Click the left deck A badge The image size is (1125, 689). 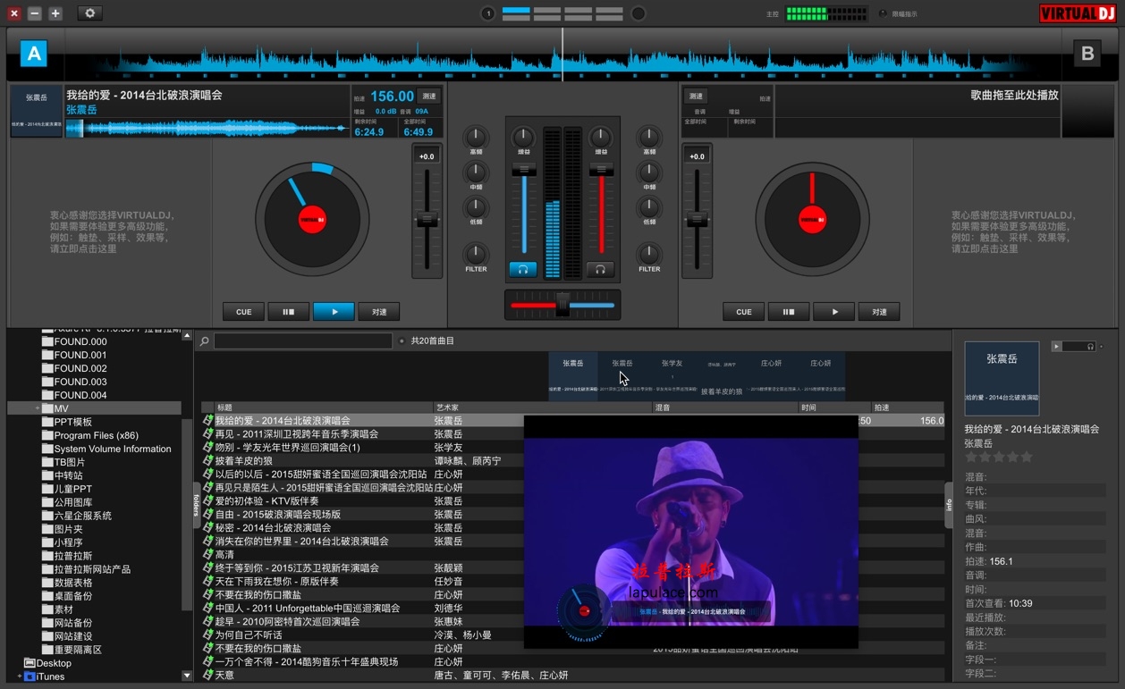[x=34, y=54]
